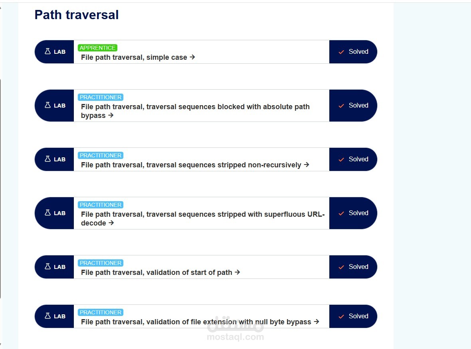Click the flask icon on the absolute path bypass lab
Viewport: 471px width, 349px height.
[x=47, y=105]
